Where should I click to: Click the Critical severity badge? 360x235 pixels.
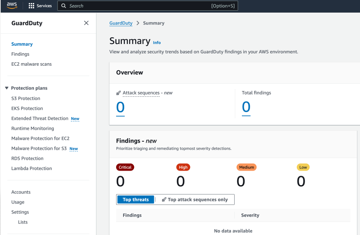pyautogui.click(x=125, y=167)
